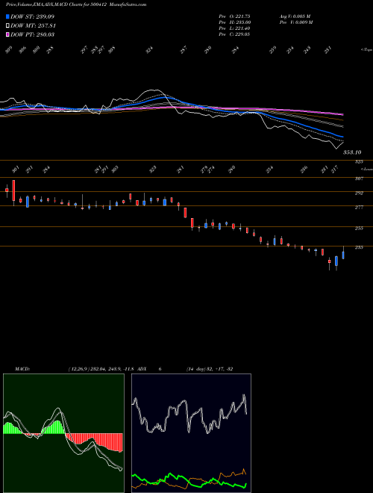The width and height of the screenshot is (373, 493).
Task: Click the Avg V: 0.005 M value
Action: click(x=295, y=16)
